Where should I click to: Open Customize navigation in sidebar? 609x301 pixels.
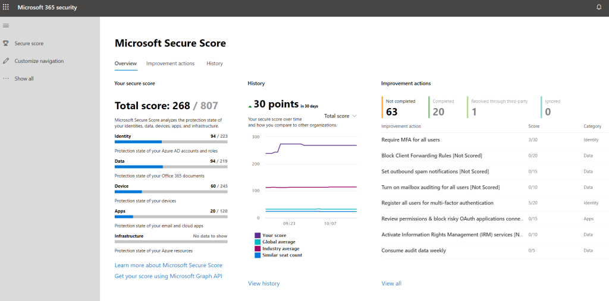point(39,61)
